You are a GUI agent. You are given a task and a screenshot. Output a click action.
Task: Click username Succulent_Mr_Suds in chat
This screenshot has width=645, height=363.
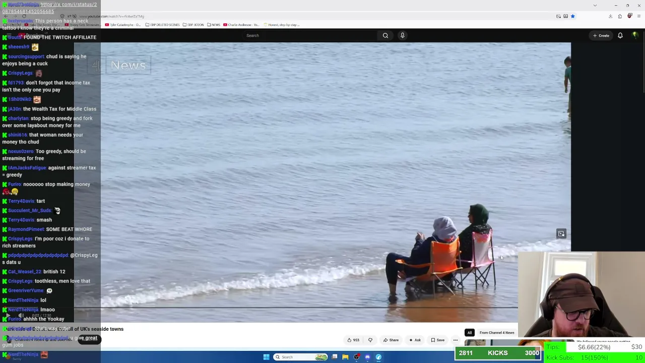29,211
